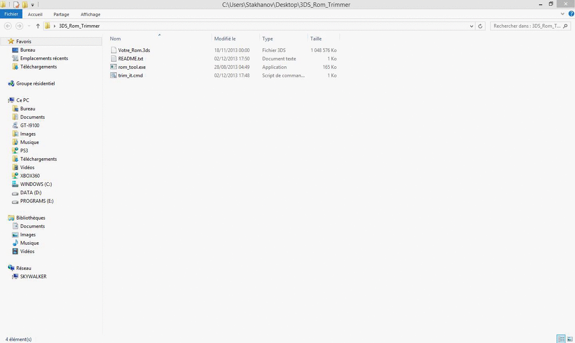
Task: Click the GT-I9100 device icon
Action: (15, 126)
